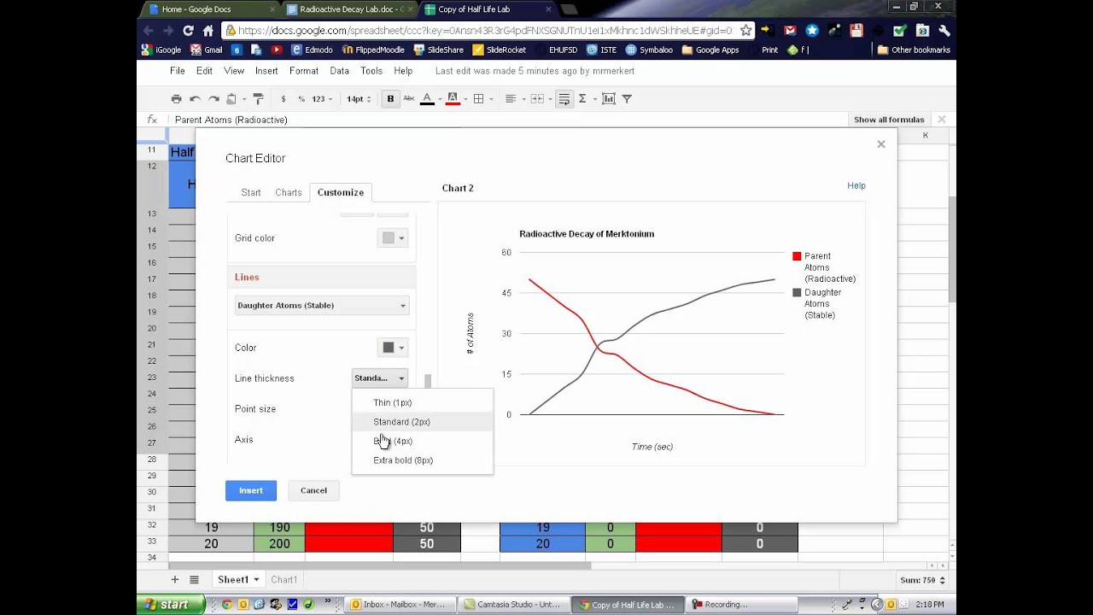Click the print icon in spreadsheet toolbar

click(176, 99)
